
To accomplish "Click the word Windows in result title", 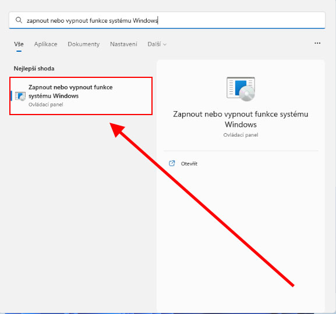I will pos(66,96).
